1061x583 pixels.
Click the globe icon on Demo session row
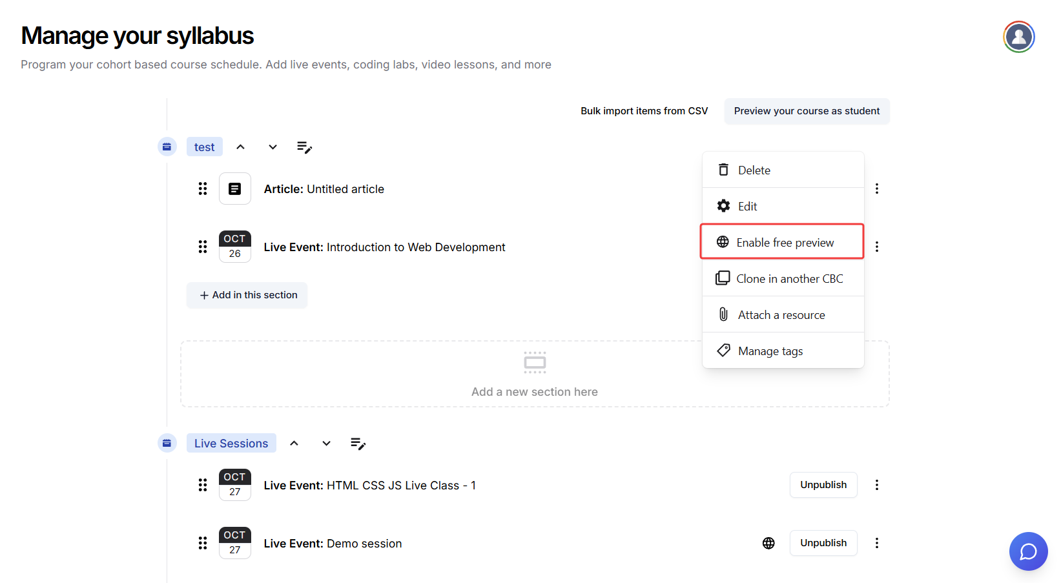[768, 543]
